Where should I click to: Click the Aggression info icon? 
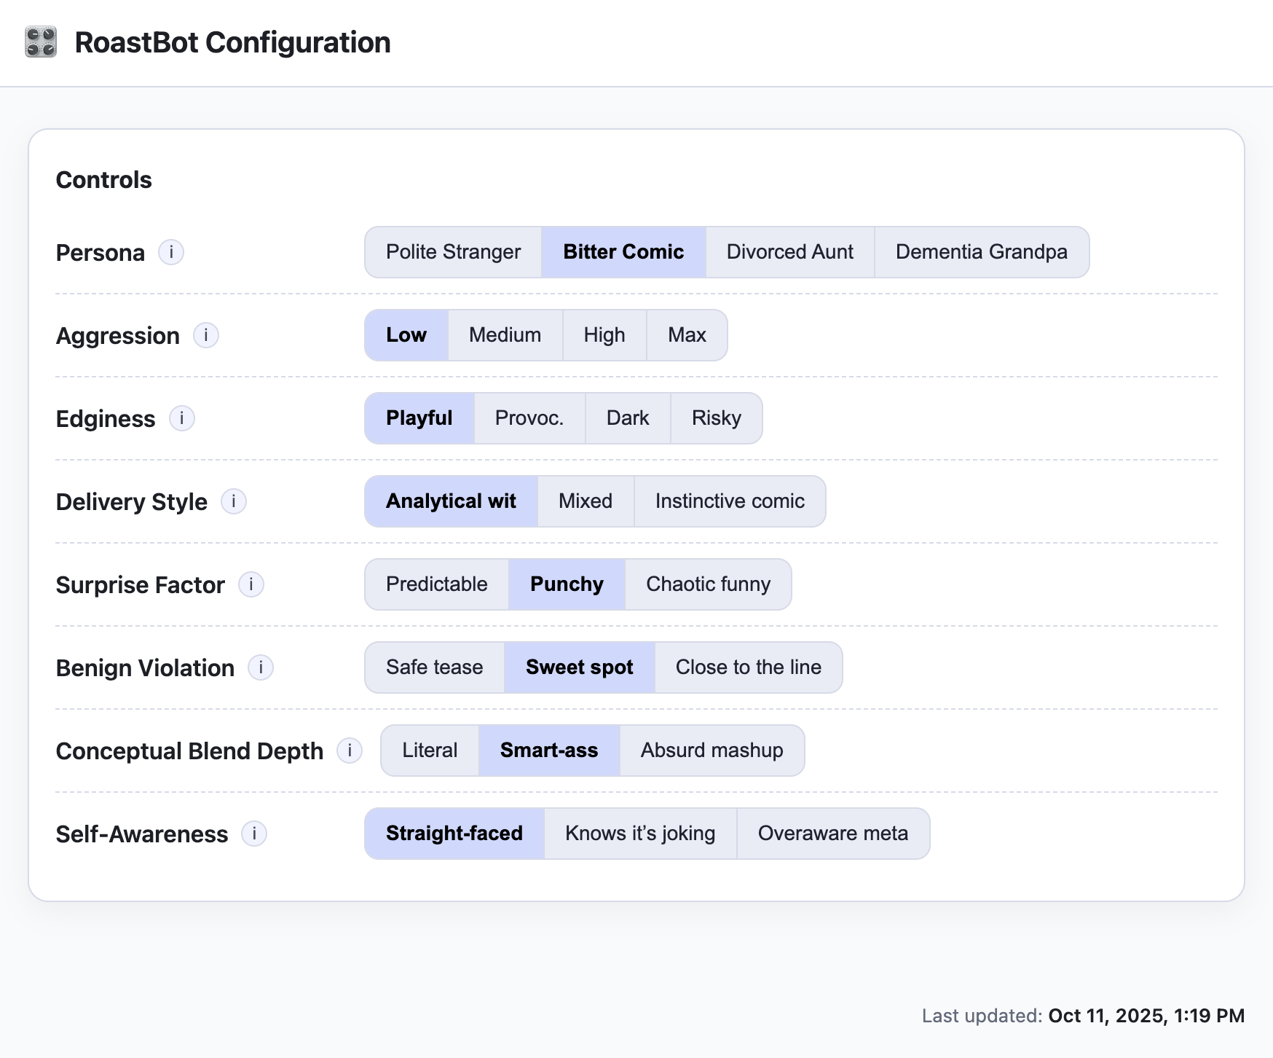206,335
